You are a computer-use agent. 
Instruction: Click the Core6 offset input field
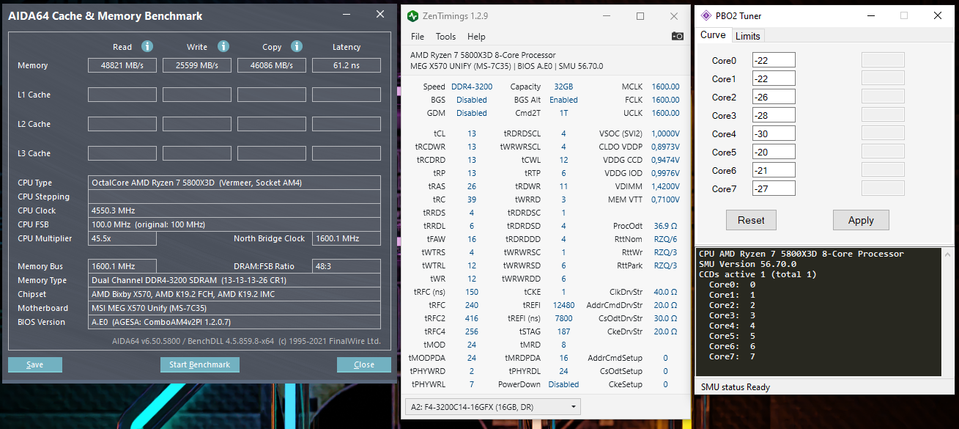click(774, 170)
